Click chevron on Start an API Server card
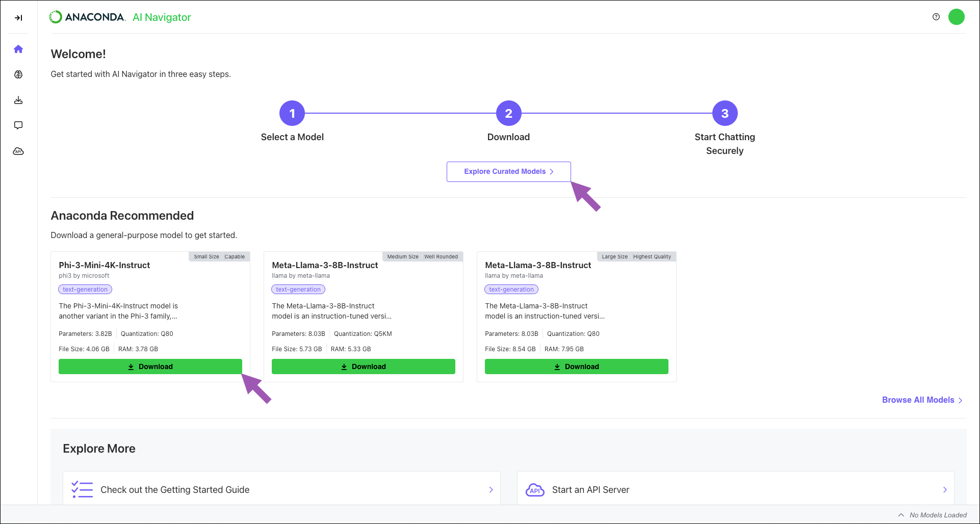 click(945, 490)
